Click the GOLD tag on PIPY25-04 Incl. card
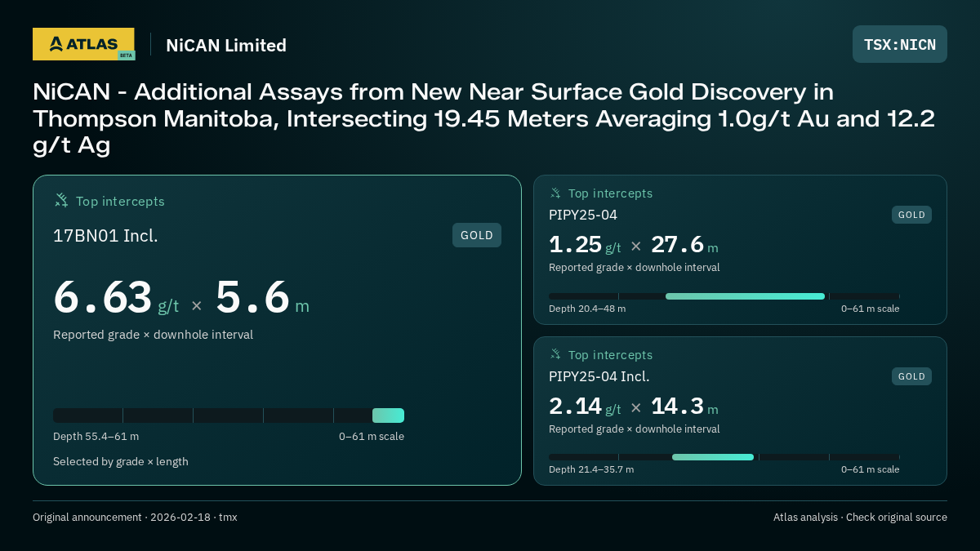The image size is (980, 551). (911, 376)
